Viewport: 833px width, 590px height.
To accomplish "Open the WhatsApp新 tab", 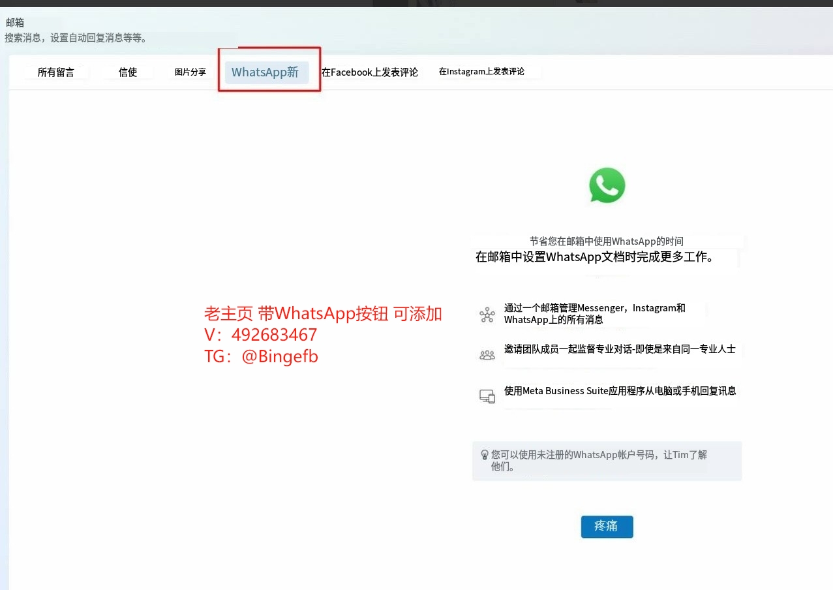I will point(266,72).
